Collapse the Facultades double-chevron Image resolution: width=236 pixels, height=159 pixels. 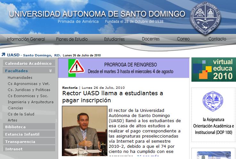pos(51,71)
